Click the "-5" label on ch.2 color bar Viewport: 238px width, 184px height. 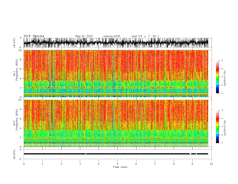[221, 127]
